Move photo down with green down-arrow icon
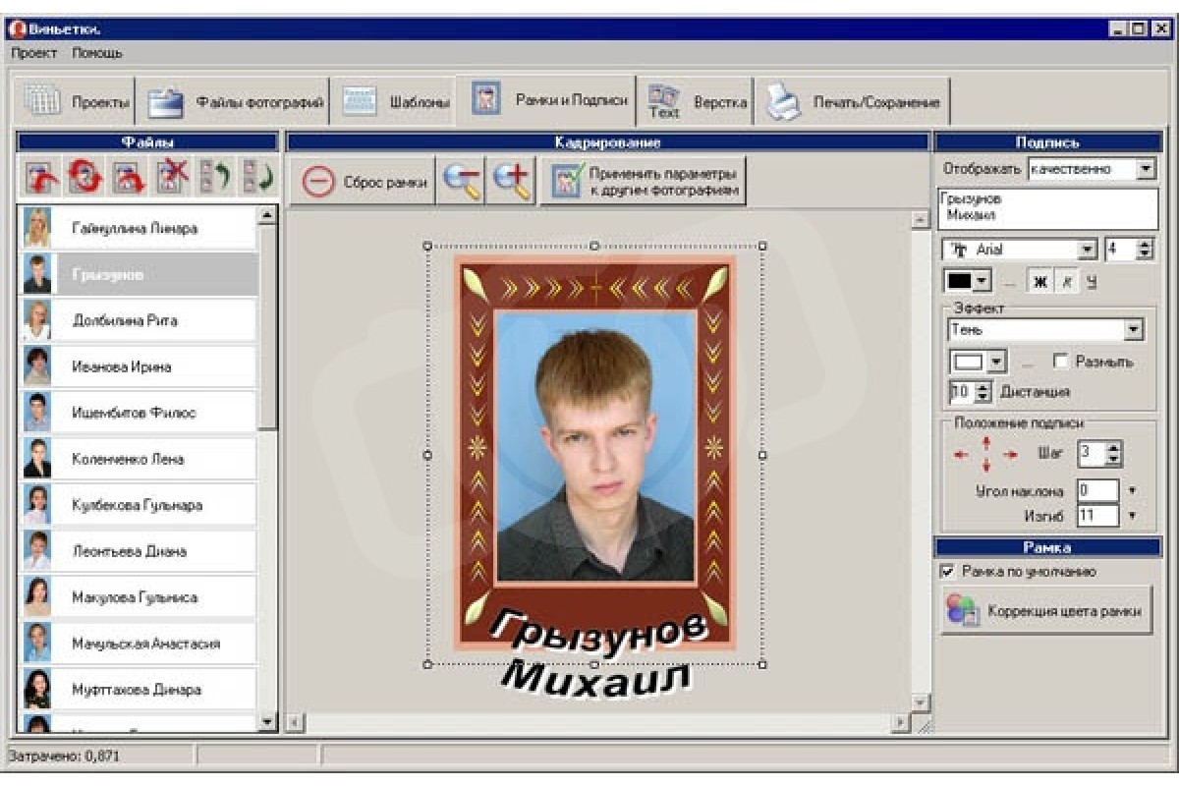Screen dimensions: 1179x786 point(258,177)
